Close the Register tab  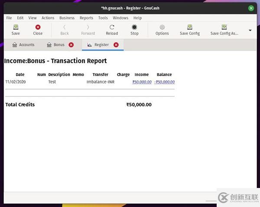116,45
